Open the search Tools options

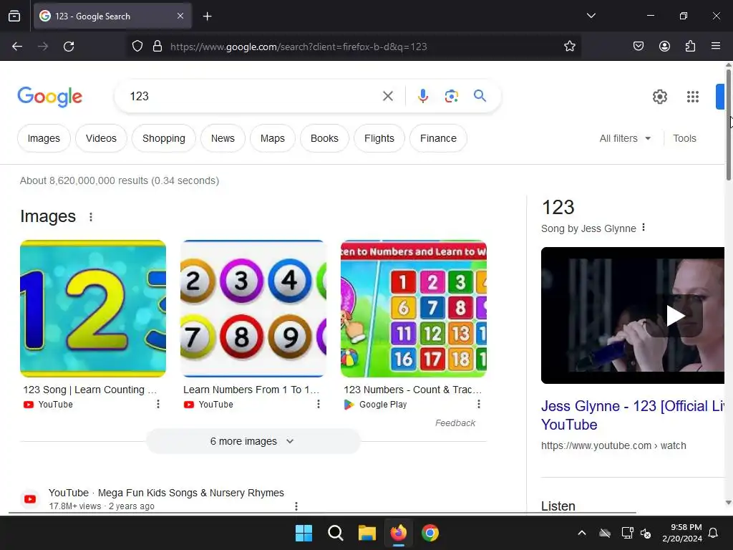point(684,138)
